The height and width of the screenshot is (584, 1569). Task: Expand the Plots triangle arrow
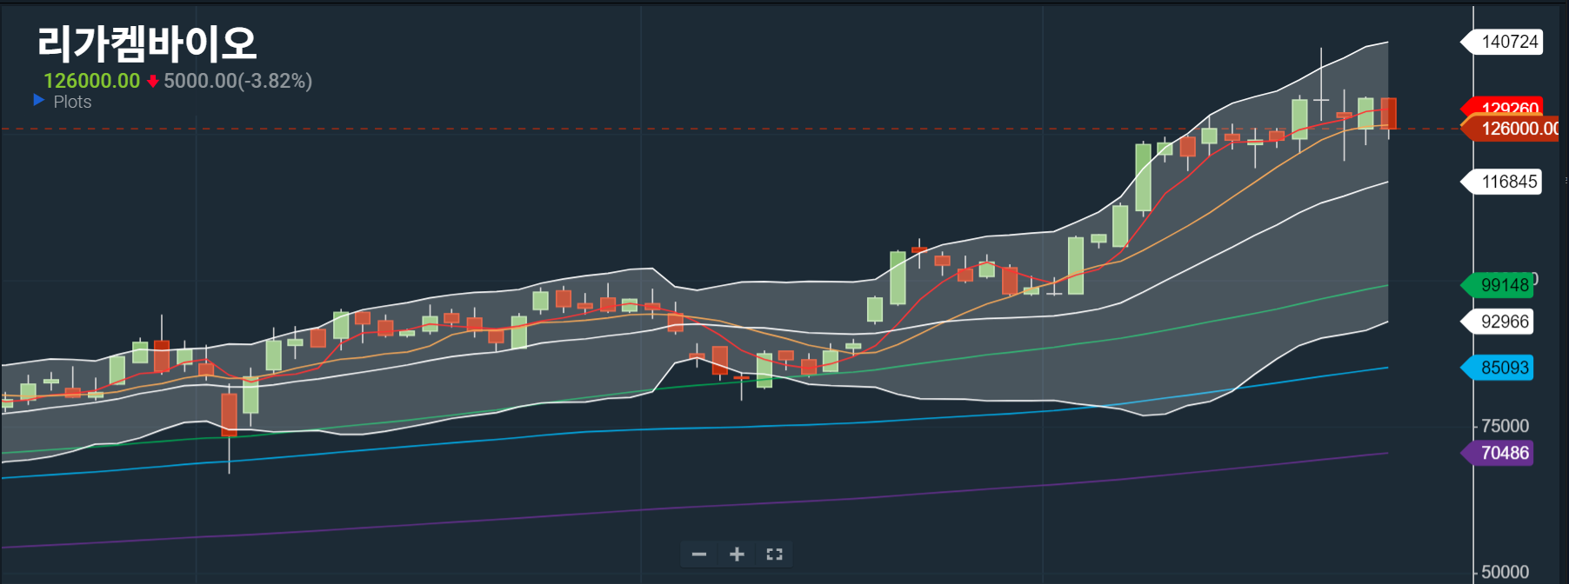click(38, 101)
